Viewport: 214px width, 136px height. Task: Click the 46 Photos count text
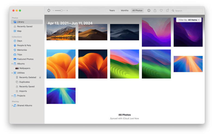click(125, 115)
